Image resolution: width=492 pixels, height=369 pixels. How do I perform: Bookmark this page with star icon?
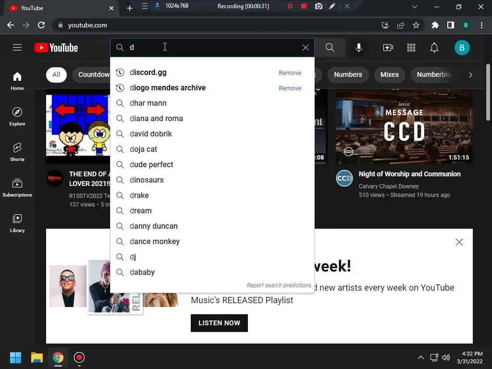[x=416, y=25]
